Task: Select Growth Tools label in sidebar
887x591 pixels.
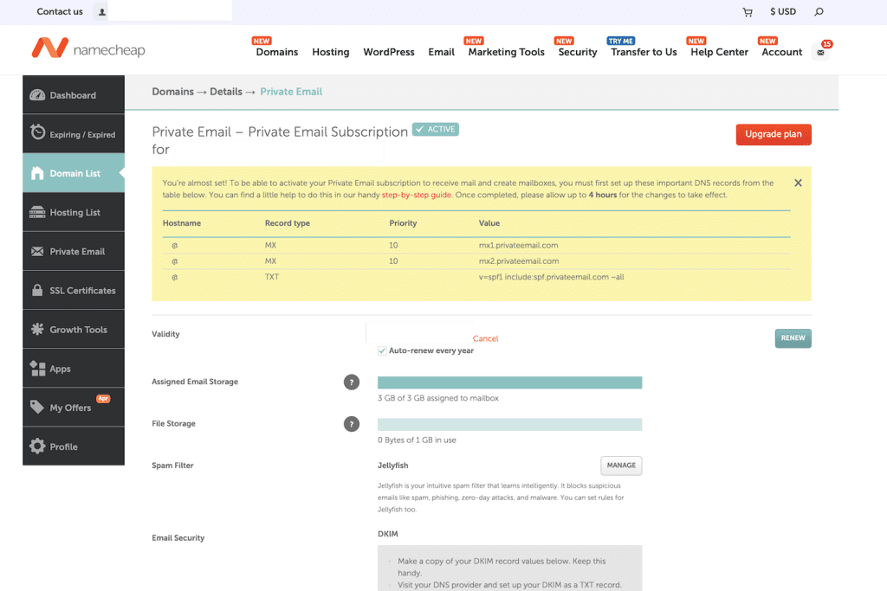Action: pos(78,330)
